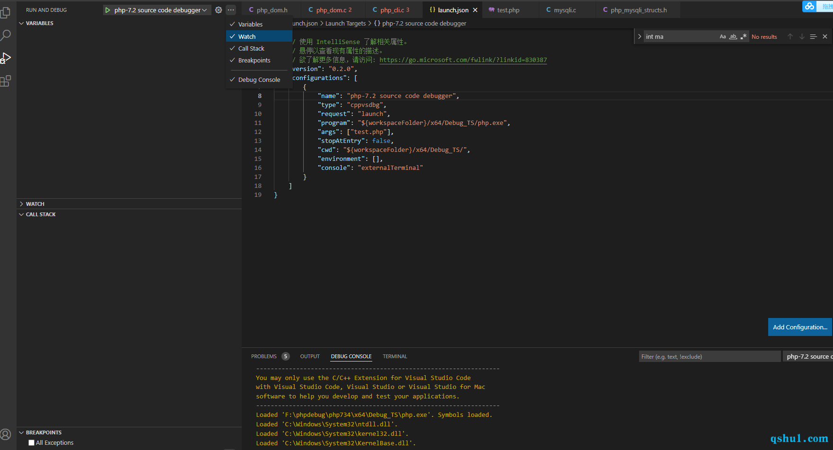The image size is (833, 450).
Task: Expand the replace toggle in find widget
Action: point(640,36)
